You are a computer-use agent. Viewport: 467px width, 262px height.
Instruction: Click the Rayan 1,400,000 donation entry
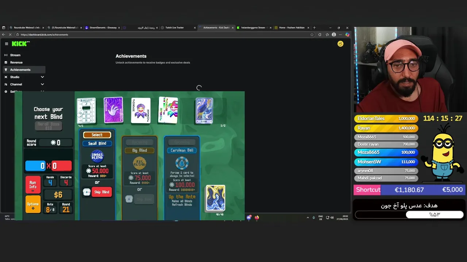[x=386, y=128]
